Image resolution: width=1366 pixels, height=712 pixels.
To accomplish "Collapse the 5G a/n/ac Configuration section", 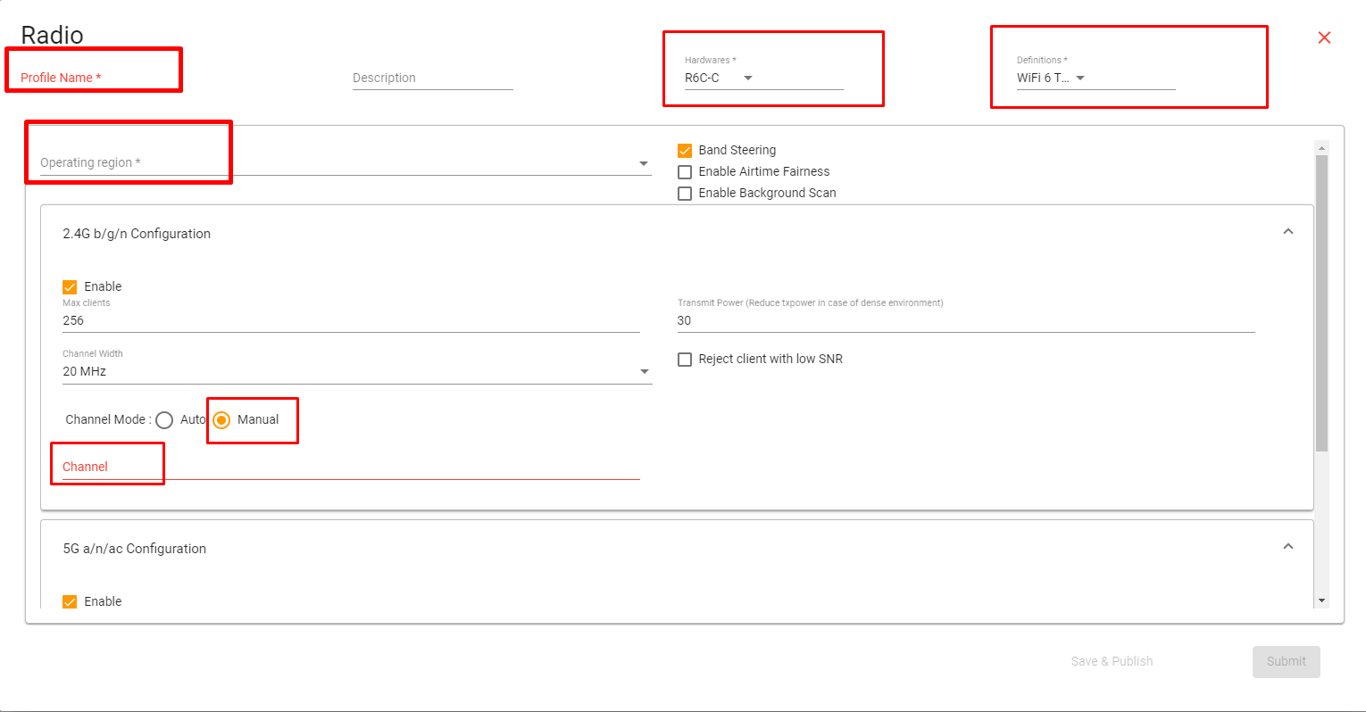I will click(1287, 547).
